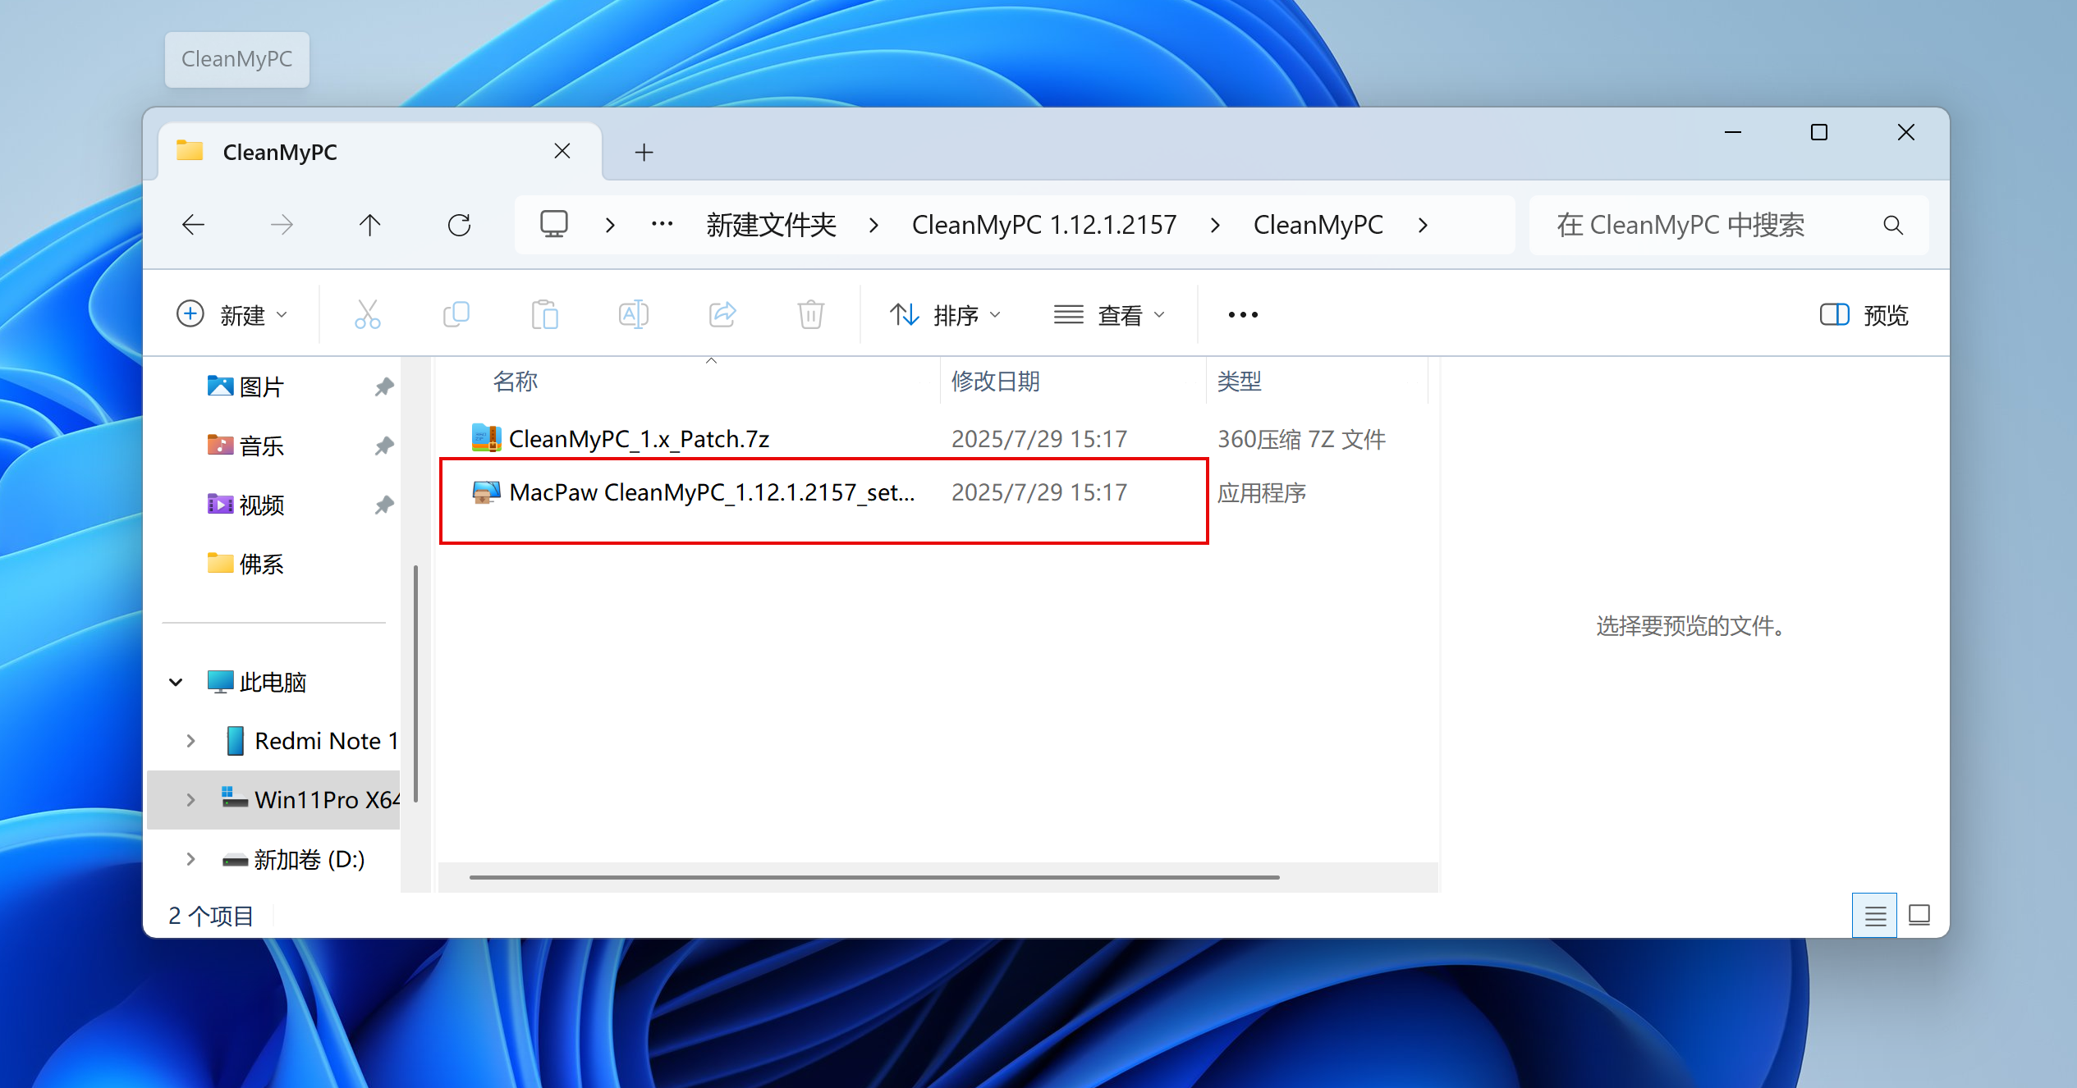
Task: Collapse the 此电脑 tree node
Action: click(176, 682)
